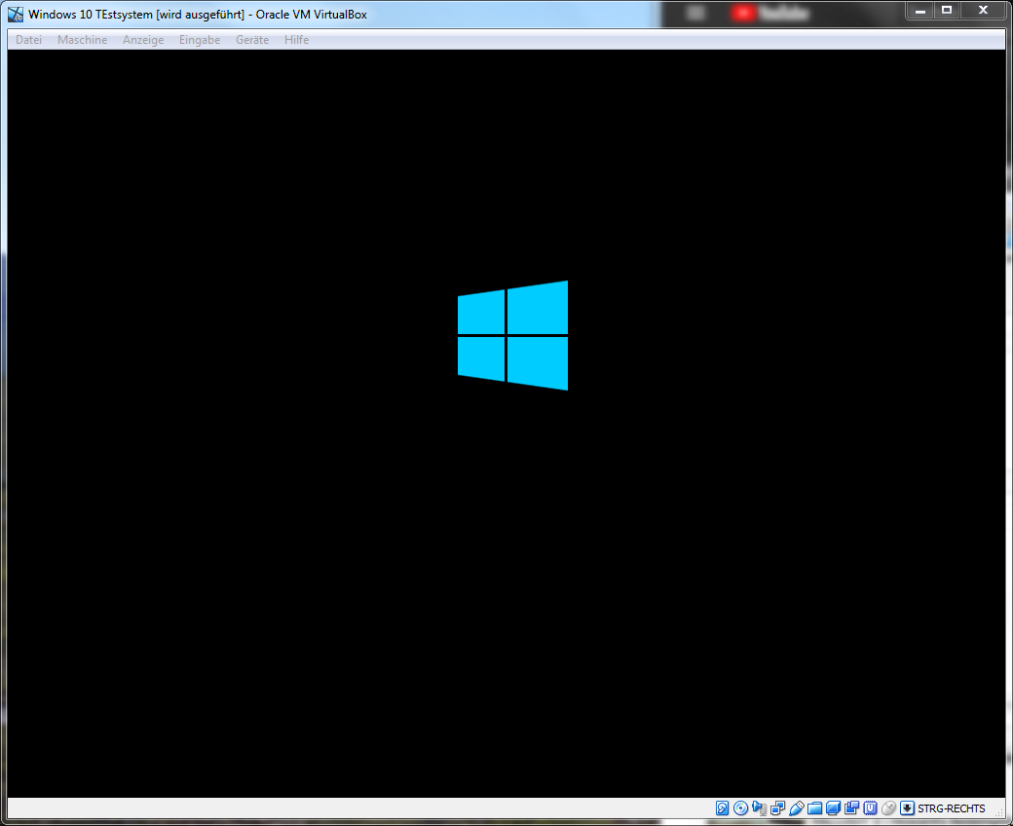Expand the Anzeige menu

pos(143,40)
